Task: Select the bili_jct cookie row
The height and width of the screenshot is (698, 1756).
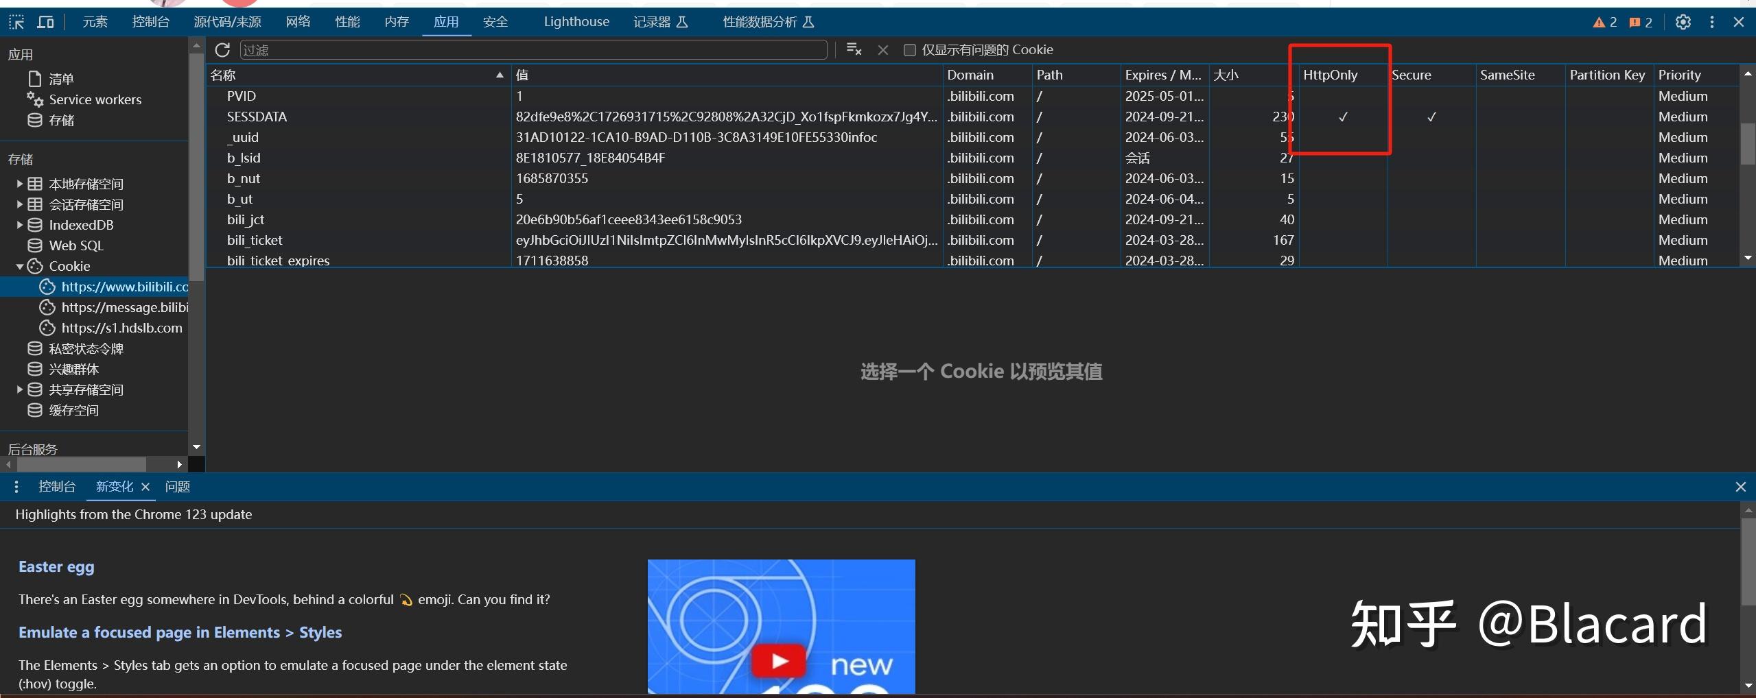Action: pyautogui.click(x=973, y=219)
